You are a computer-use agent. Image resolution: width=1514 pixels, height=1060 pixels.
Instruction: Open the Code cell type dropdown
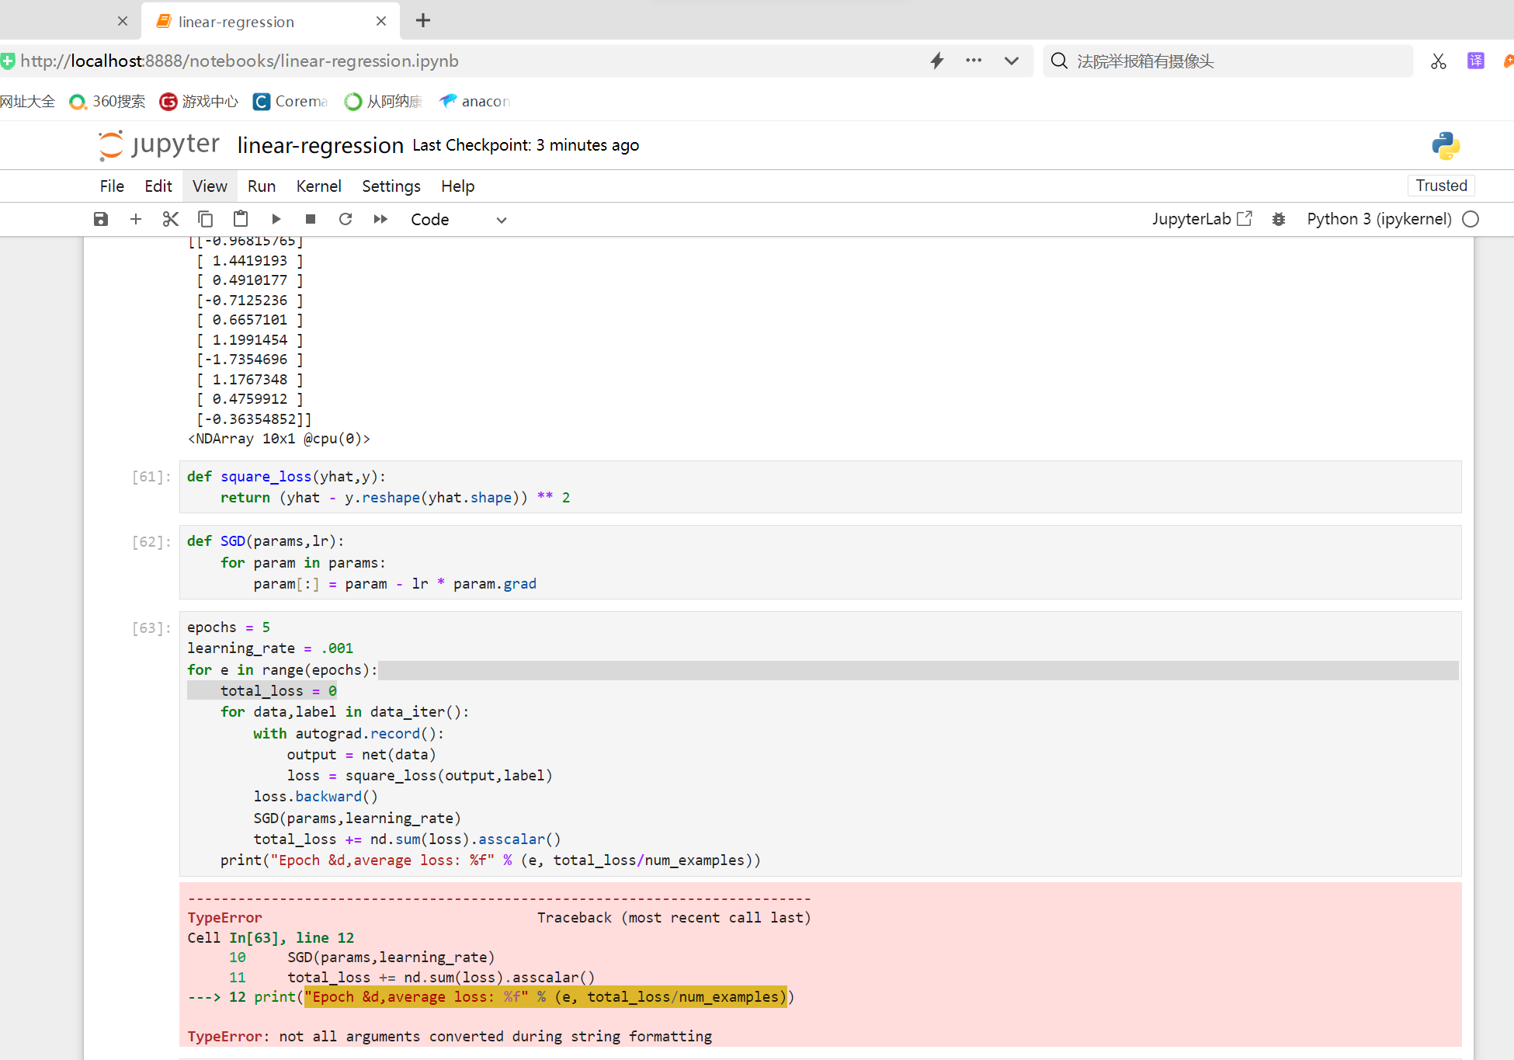point(458,220)
